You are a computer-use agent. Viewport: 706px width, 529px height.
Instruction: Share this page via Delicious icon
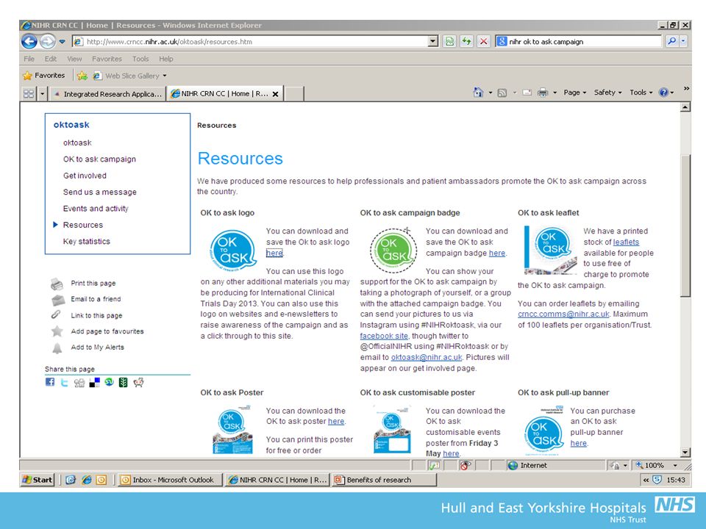[x=95, y=382]
